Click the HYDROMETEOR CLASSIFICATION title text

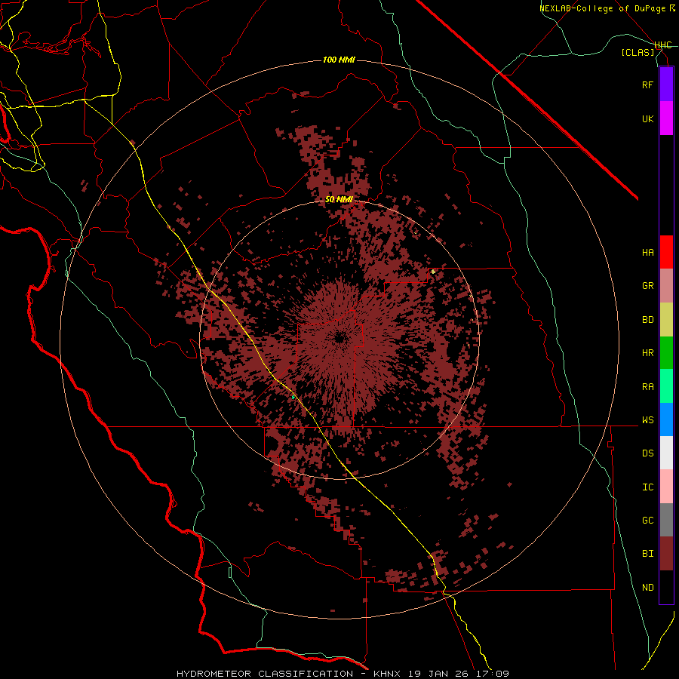[x=265, y=674]
